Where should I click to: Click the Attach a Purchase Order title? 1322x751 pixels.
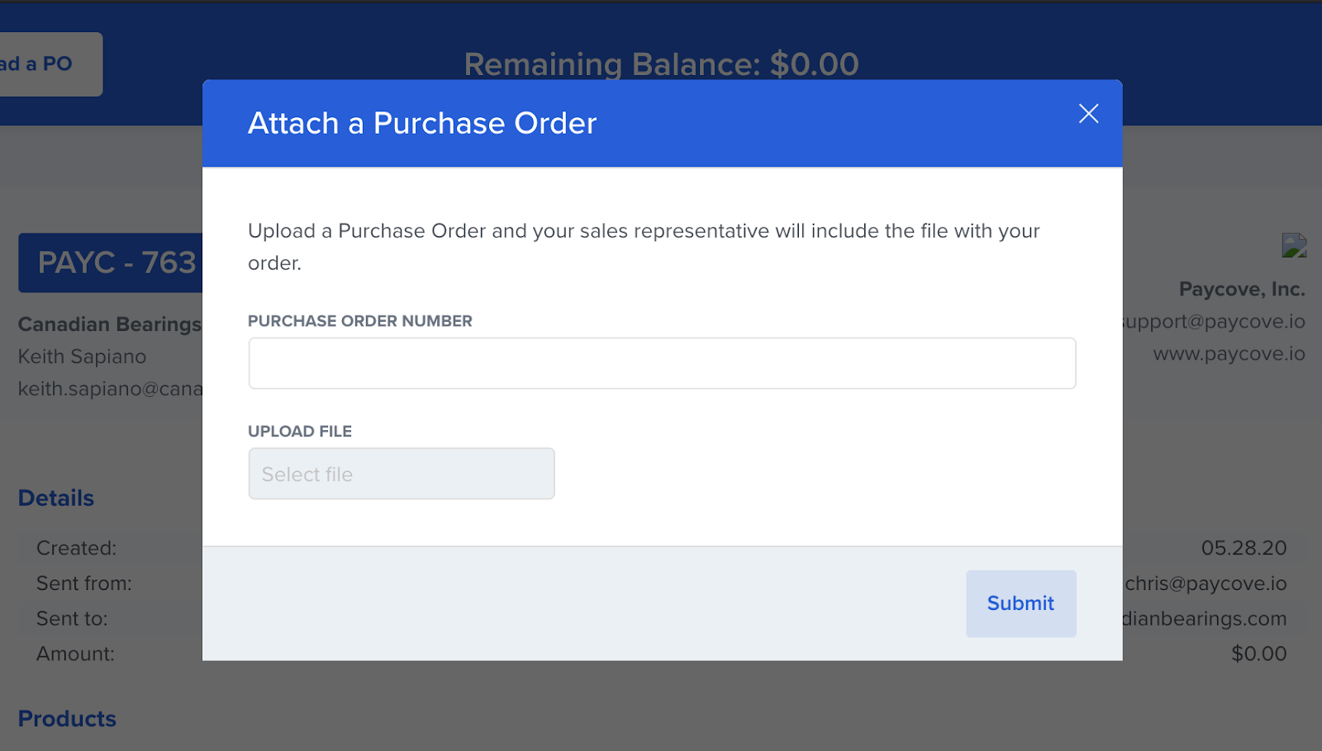point(421,124)
